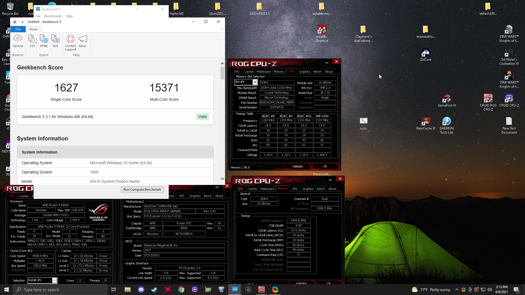The width and height of the screenshot is (525, 295).
Task: Click the Run Compute Benchmark button
Action: tap(142, 190)
